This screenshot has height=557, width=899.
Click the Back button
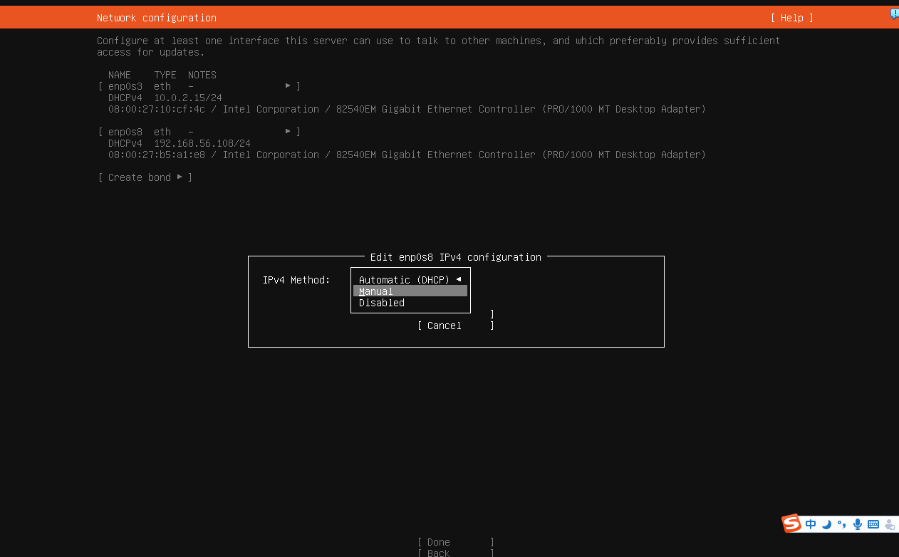(456, 553)
